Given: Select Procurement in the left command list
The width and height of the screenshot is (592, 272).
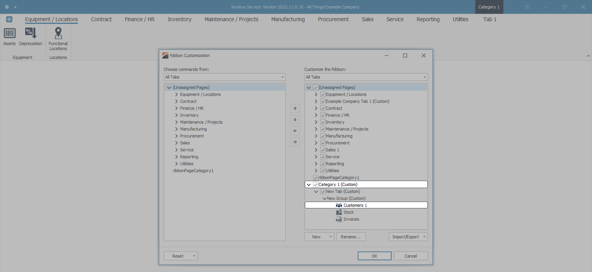Looking at the screenshot, I should click(x=192, y=136).
